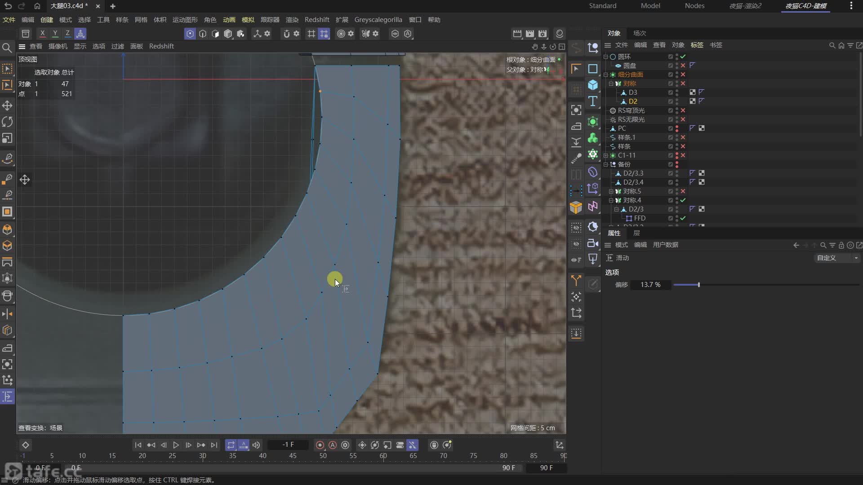Adjust the 偏移 offset slider
The height and width of the screenshot is (485, 863).
pos(698,285)
